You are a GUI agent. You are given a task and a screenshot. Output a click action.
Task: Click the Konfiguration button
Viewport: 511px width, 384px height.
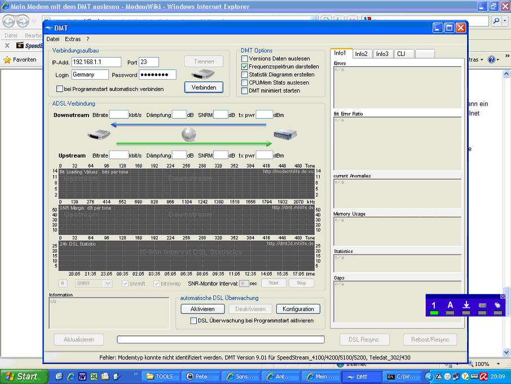[x=298, y=309]
